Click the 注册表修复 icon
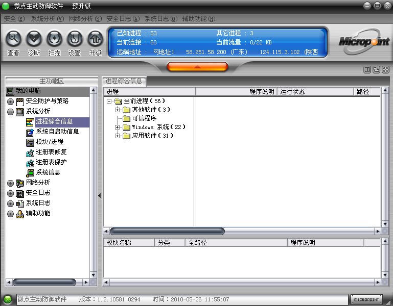The height and width of the screenshot is (306, 393). click(x=30, y=152)
